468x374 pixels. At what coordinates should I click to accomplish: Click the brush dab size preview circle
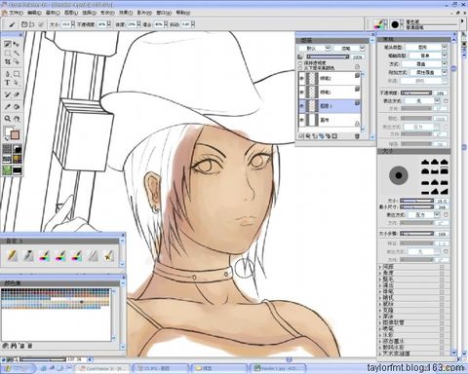tap(399, 175)
